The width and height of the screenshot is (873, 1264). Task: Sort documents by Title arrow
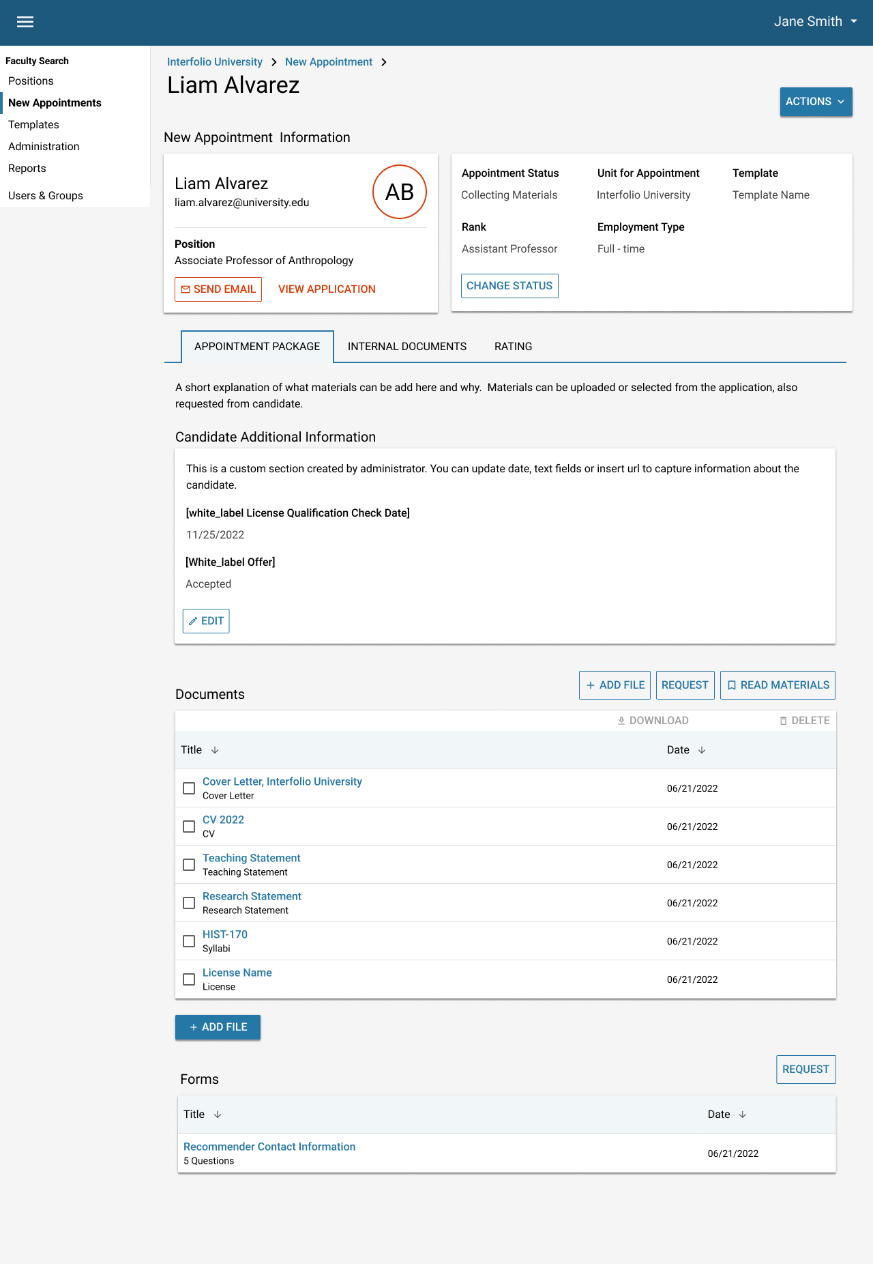[215, 750]
